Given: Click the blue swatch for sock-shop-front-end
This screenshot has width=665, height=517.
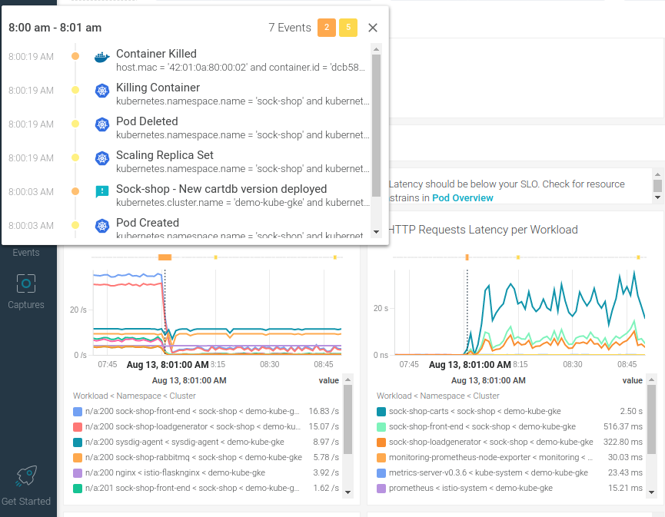Looking at the screenshot, I should point(78,412).
